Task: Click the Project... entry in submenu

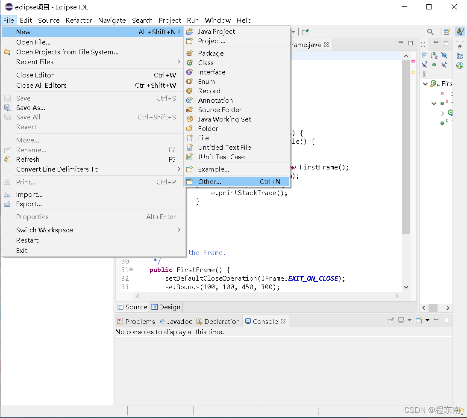Action: pos(237,41)
